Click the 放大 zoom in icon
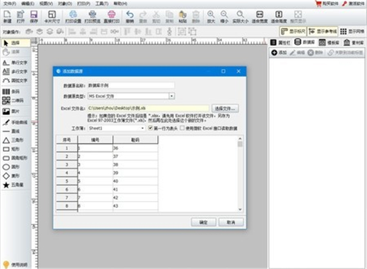The image size is (367, 269). click(211, 16)
